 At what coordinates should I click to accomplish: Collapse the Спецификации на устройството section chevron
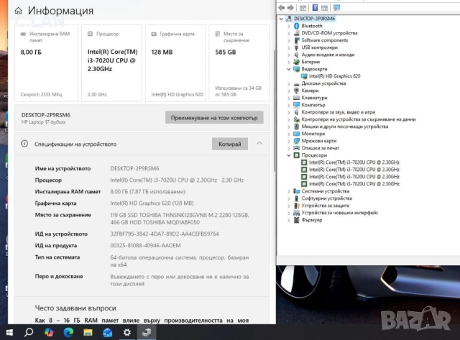(x=259, y=144)
